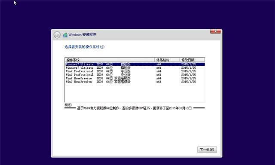Click empty area inside the OS list

[x=134, y=92]
